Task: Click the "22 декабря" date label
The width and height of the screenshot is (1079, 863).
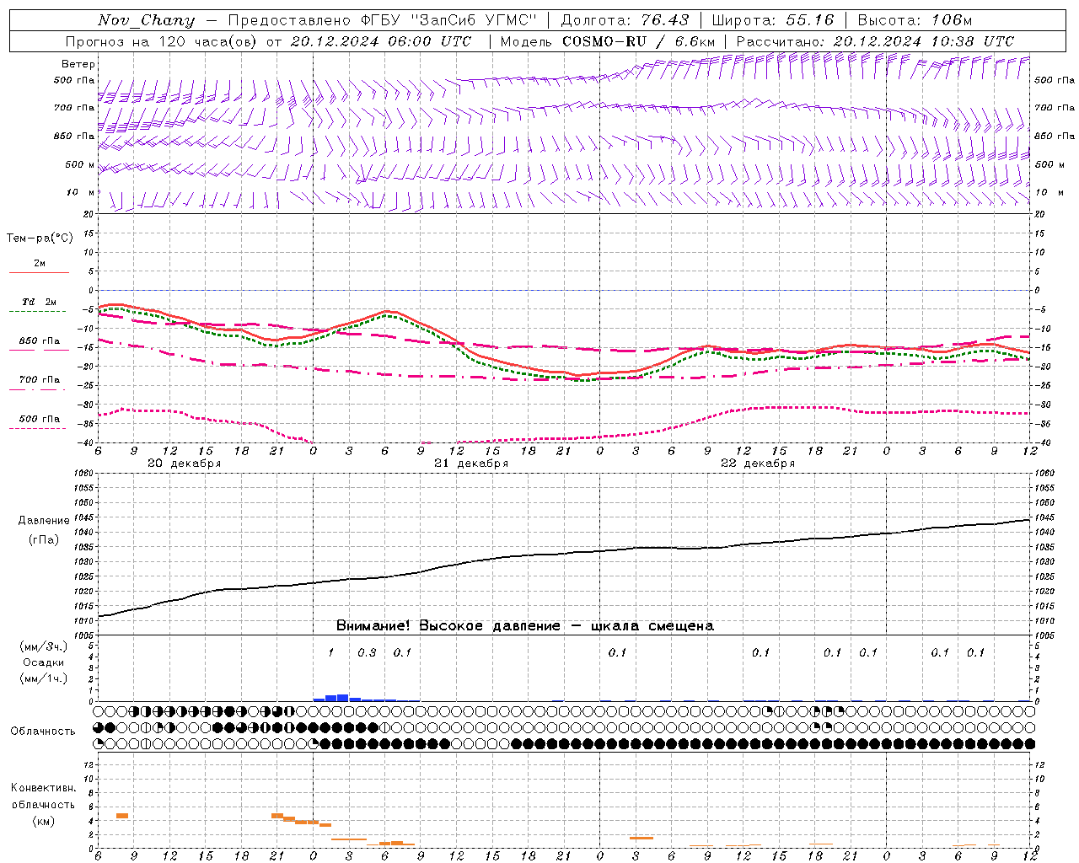Action: point(758,464)
